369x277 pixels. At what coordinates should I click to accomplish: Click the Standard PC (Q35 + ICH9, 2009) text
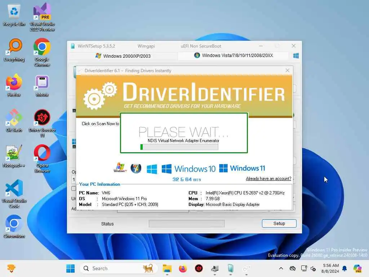click(x=130, y=205)
